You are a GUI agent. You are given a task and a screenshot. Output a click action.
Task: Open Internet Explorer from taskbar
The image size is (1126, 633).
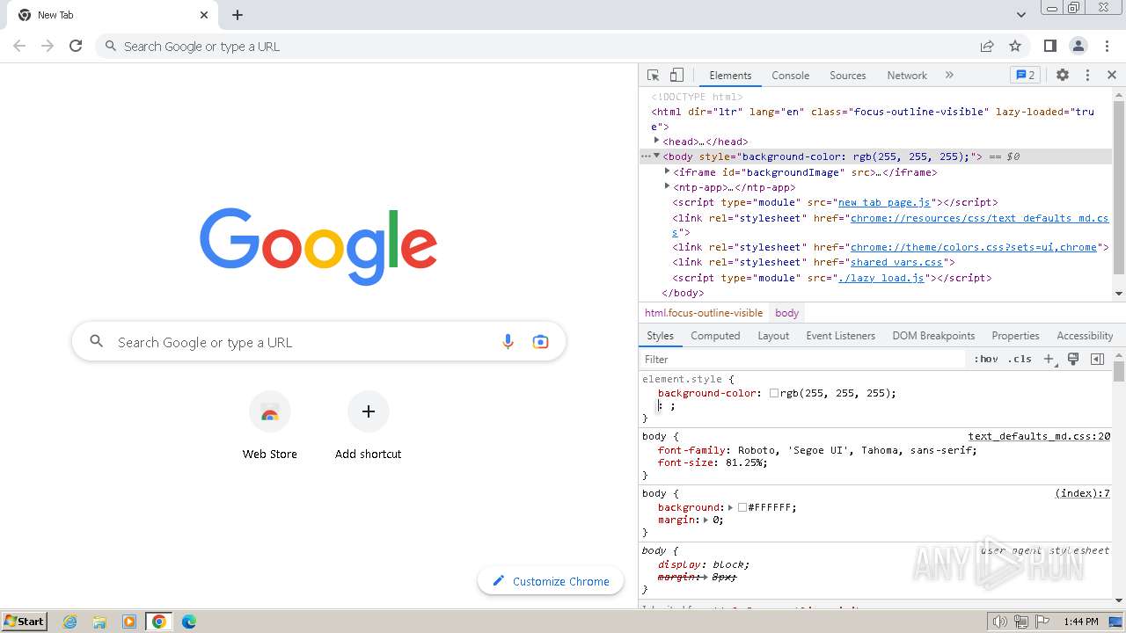pyautogui.click(x=70, y=622)
